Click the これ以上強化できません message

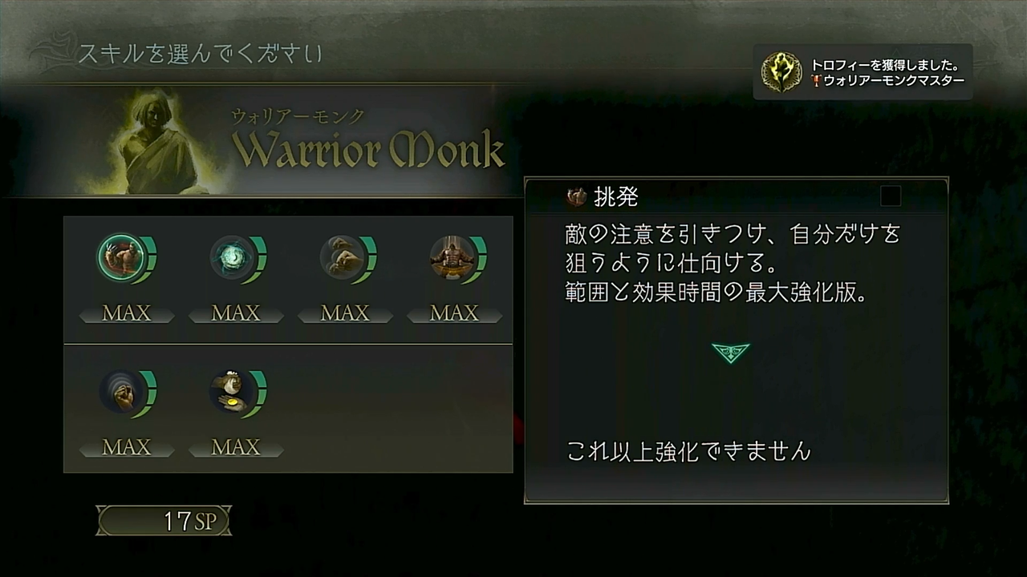(x=688, y=452)
